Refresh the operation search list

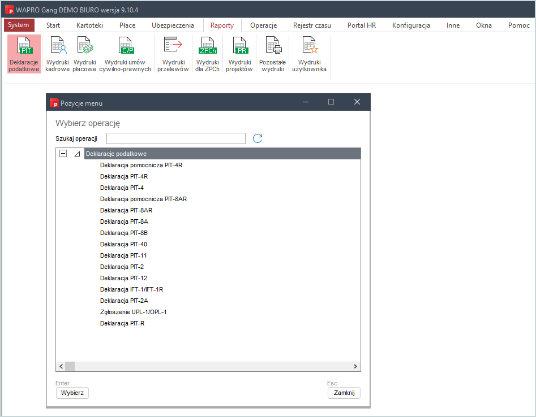[258, 138]
